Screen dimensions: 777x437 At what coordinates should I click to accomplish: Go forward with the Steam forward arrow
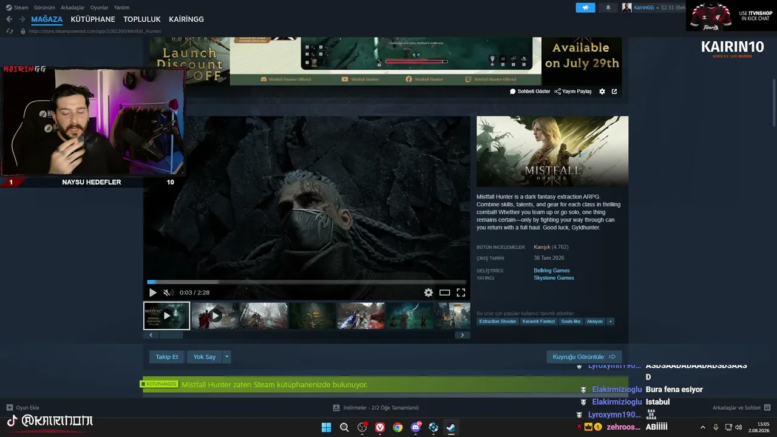[x=22, y=19]
